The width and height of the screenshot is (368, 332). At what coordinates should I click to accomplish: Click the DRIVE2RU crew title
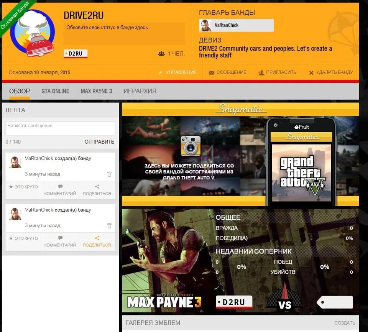84,15
